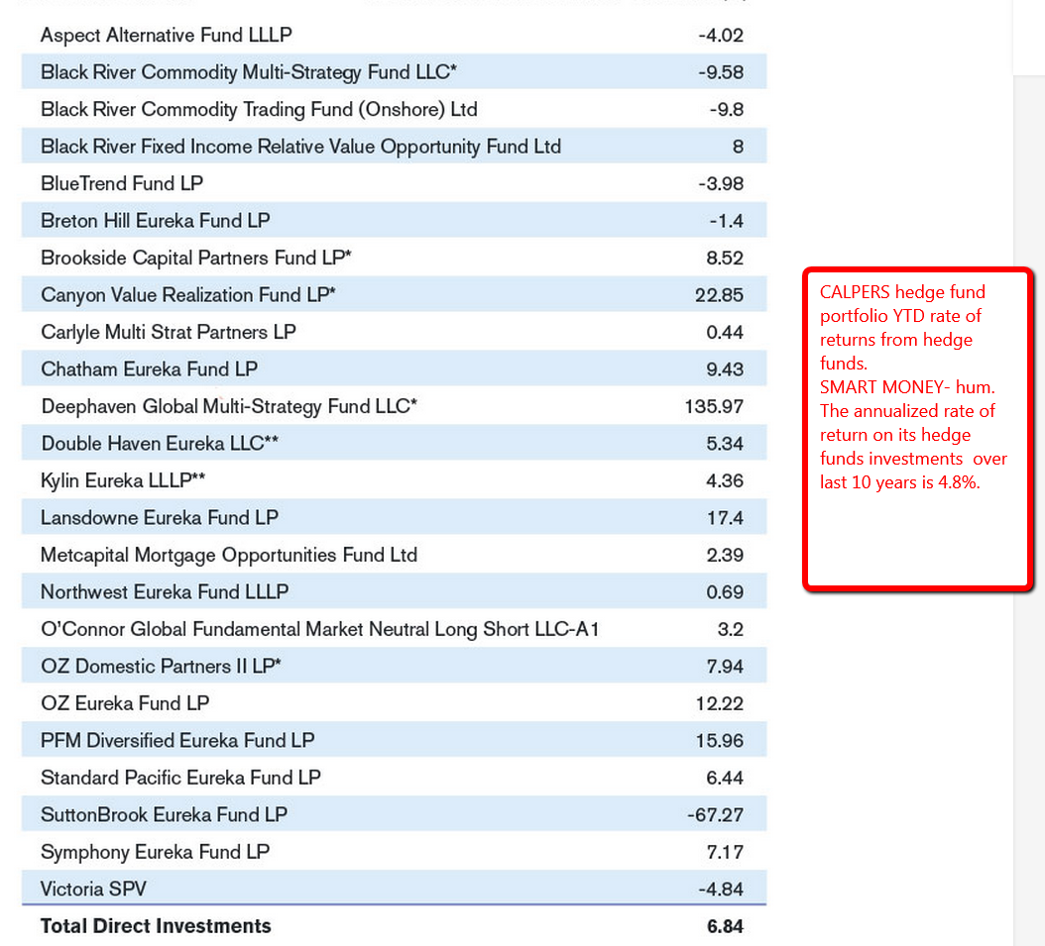Select Black River Commodity Trading Fund (Onshore) Ltd
Screen dimensions: 1045x946
[x=259, y=109]
